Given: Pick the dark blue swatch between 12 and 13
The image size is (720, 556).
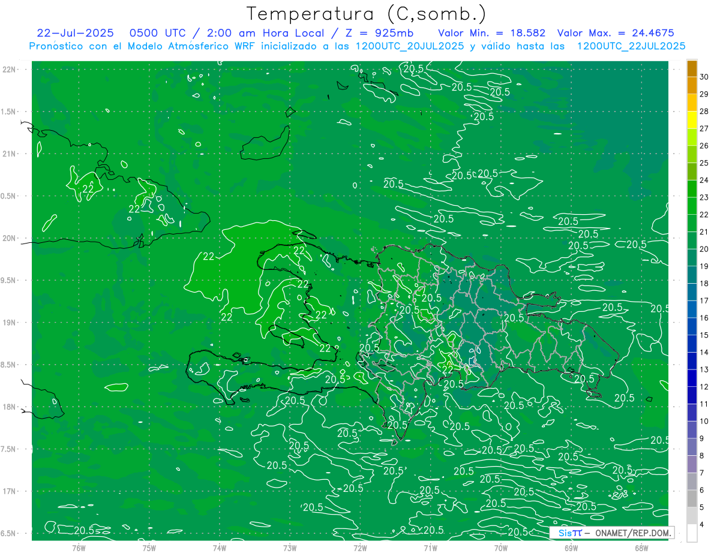Looking at the screenshot, I should [x=692, y=378].
